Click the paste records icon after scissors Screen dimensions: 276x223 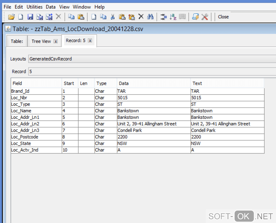point(122,17)
